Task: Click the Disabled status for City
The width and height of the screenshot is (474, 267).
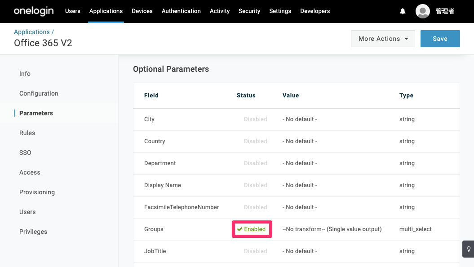Action: 256,119
